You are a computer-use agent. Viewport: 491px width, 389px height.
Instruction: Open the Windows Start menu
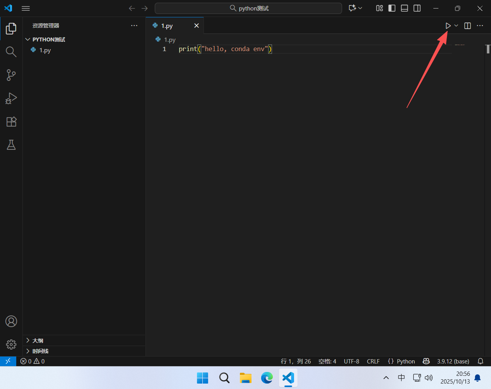[x=202, y=378]
